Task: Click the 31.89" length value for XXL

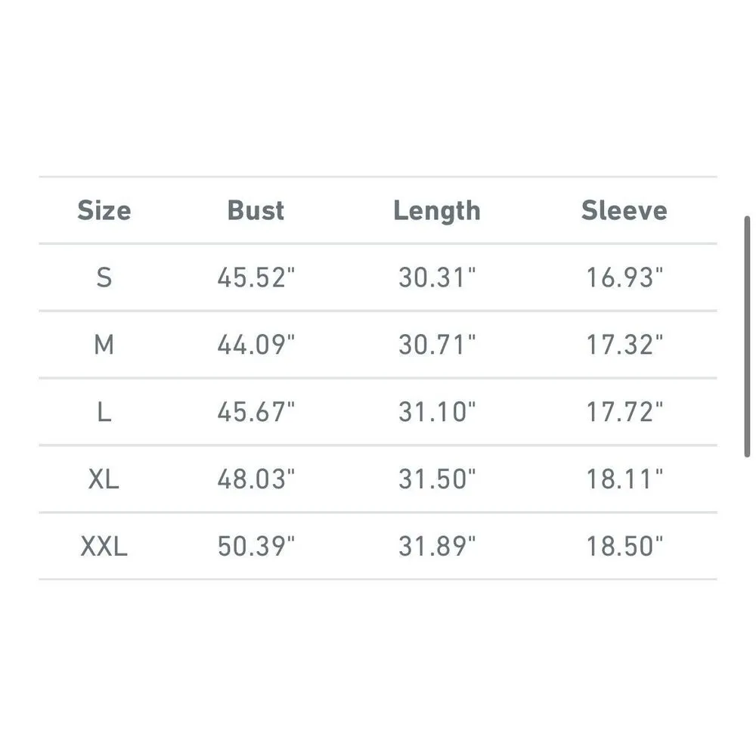Action: (x=437, y=546)
